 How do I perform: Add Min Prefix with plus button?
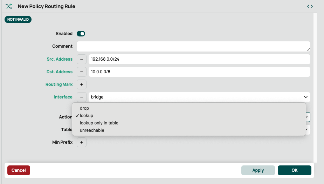82,142
